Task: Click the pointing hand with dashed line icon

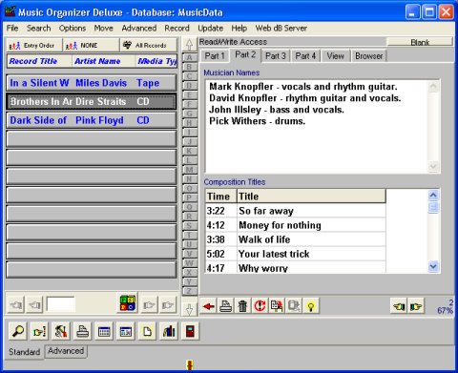Action: 39,331
